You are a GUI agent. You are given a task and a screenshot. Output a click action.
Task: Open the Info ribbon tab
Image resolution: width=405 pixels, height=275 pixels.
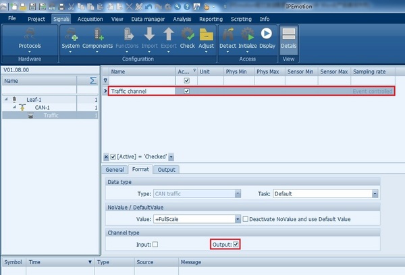click(x=265, y=19)
